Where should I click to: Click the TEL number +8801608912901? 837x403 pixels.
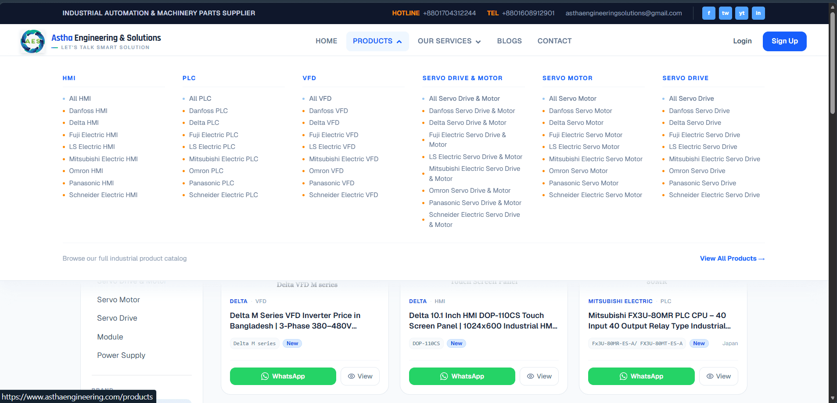(x=528, y=13)
